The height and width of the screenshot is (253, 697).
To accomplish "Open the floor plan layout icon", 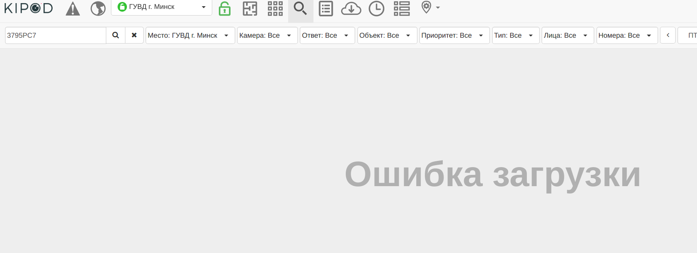I will coord(250,9).
